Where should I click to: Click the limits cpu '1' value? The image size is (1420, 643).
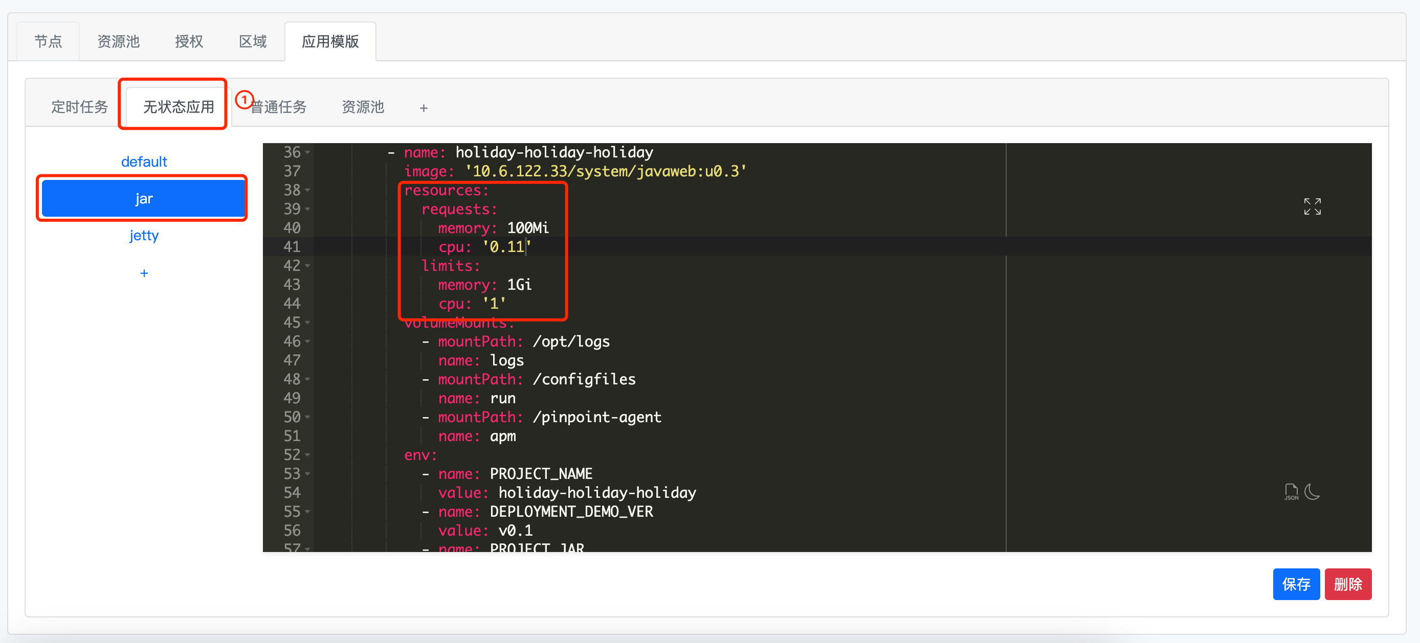tap(494, 304)
